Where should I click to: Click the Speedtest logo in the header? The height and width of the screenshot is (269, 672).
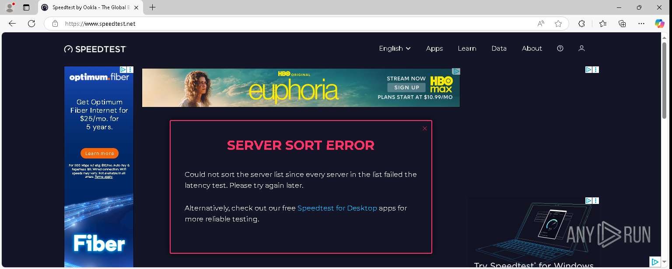click(95, 49)
